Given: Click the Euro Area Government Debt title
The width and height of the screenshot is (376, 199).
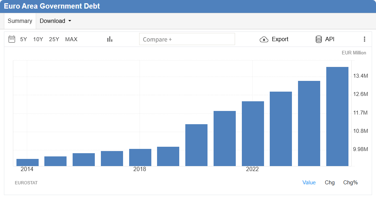Looking at the screenshot, I should click(52, 6).
